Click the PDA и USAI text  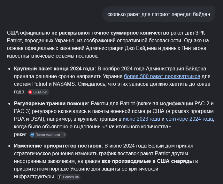pos(29,119)
